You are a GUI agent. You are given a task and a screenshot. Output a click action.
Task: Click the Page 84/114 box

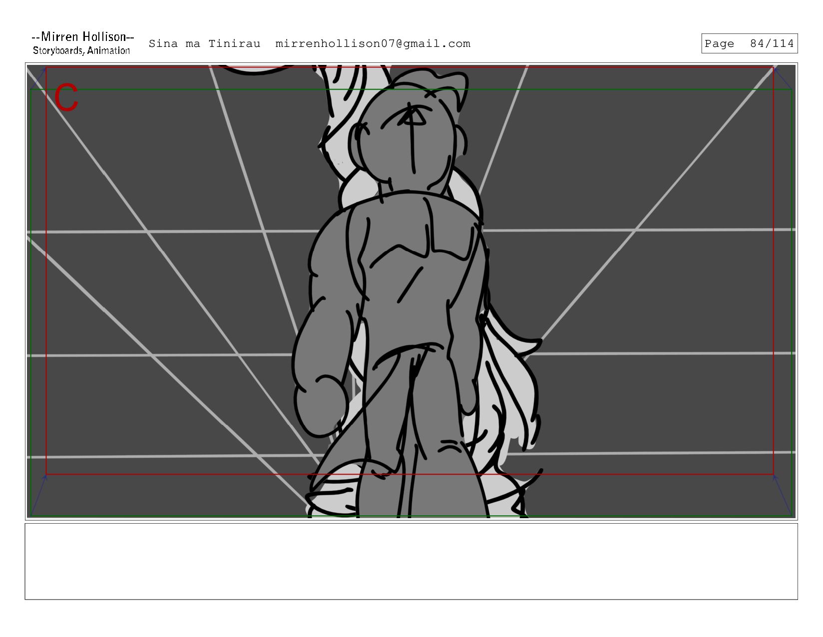[x=749, y=43]
